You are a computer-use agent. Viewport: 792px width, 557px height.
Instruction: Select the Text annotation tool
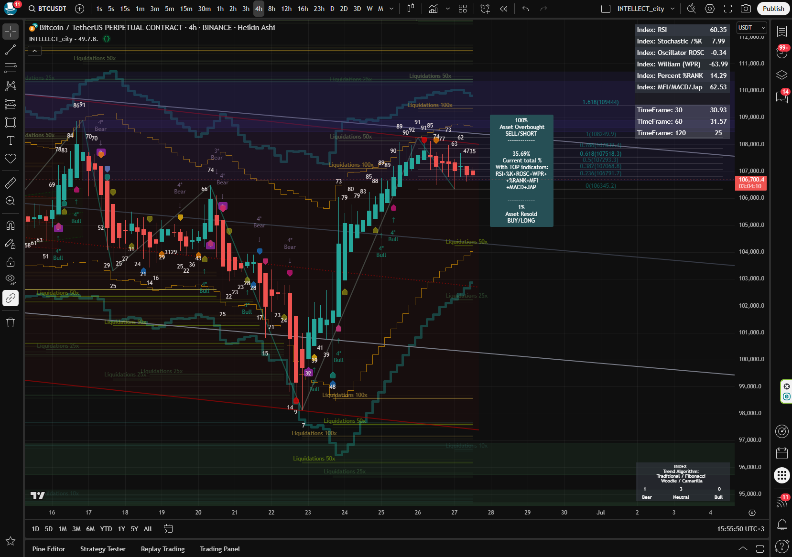point(11,140)
